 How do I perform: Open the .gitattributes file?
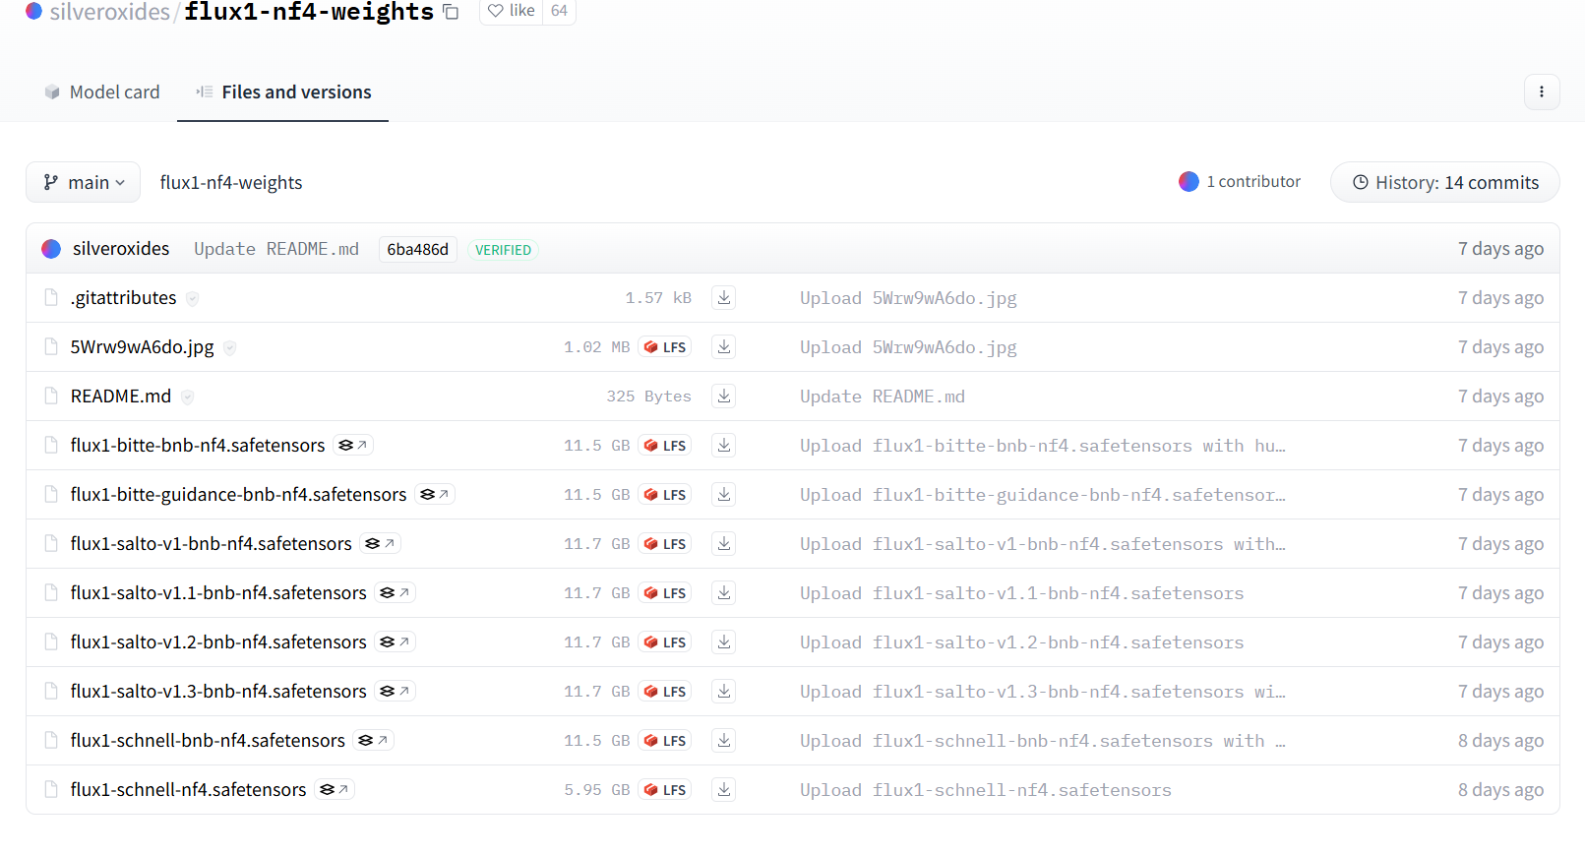click(124, 298)
